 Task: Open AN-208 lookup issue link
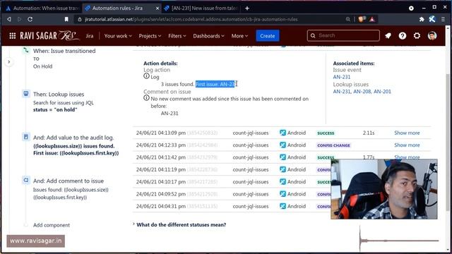pos(362,91)
